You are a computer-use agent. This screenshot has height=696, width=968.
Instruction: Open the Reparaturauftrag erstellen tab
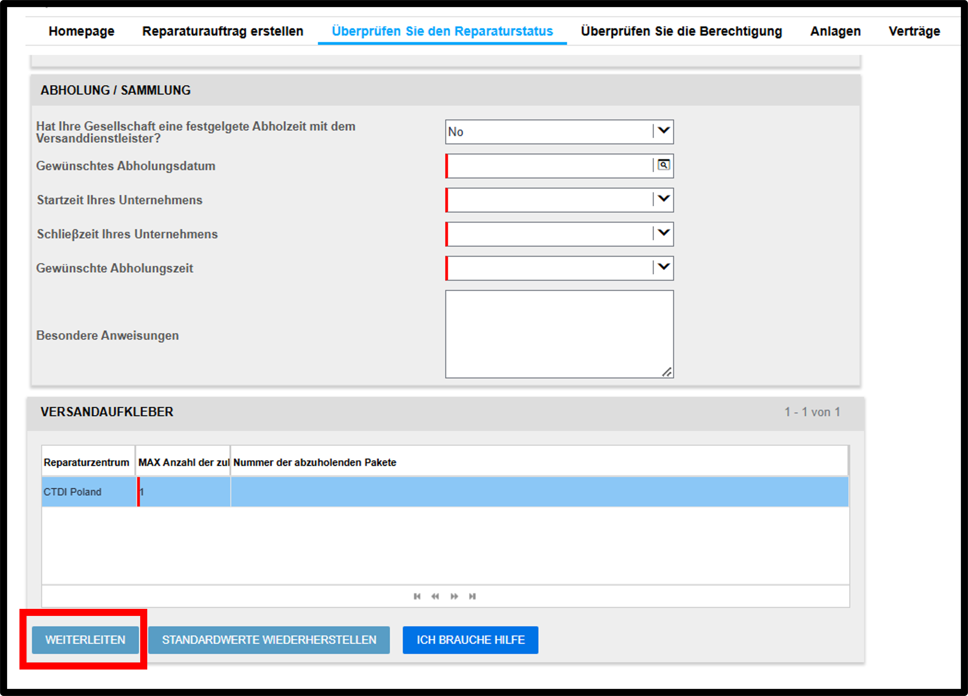coord(223,31)
